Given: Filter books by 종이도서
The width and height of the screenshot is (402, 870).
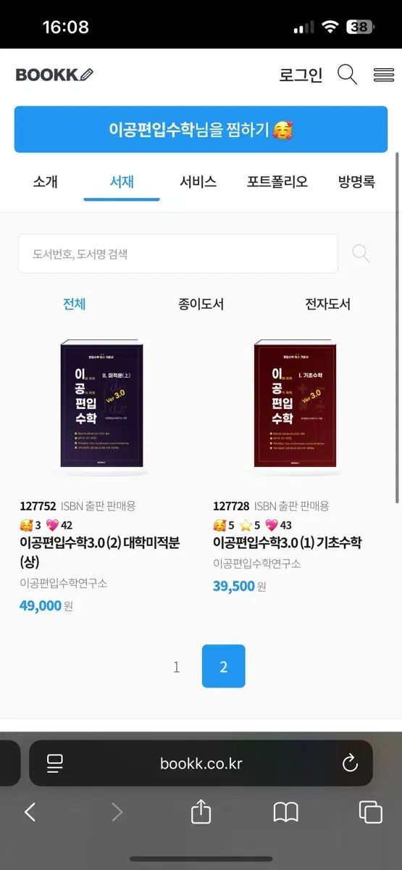Looking at the screenshot, I should (201, 304).
